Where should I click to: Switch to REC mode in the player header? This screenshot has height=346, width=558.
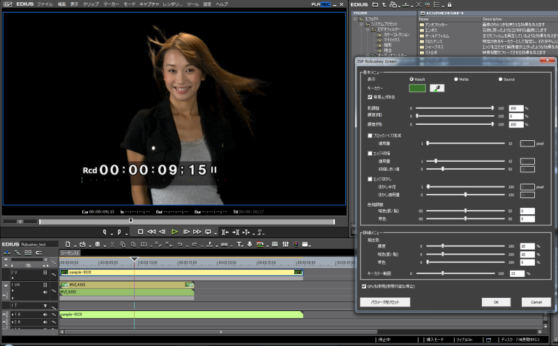(x=326, y=4)
